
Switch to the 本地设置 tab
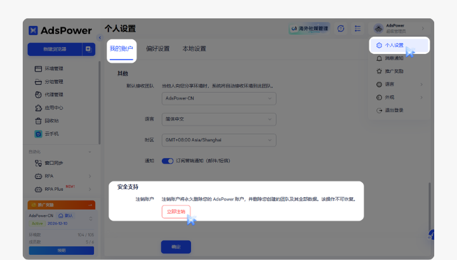194,49
